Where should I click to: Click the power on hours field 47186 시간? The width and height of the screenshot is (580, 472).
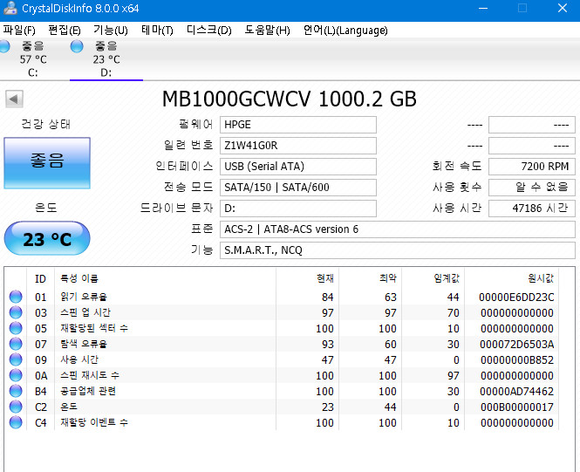tap(532, 209)
